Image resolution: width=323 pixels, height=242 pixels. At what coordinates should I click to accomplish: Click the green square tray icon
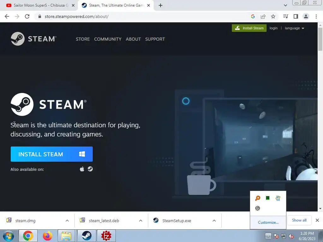point(267,198)
